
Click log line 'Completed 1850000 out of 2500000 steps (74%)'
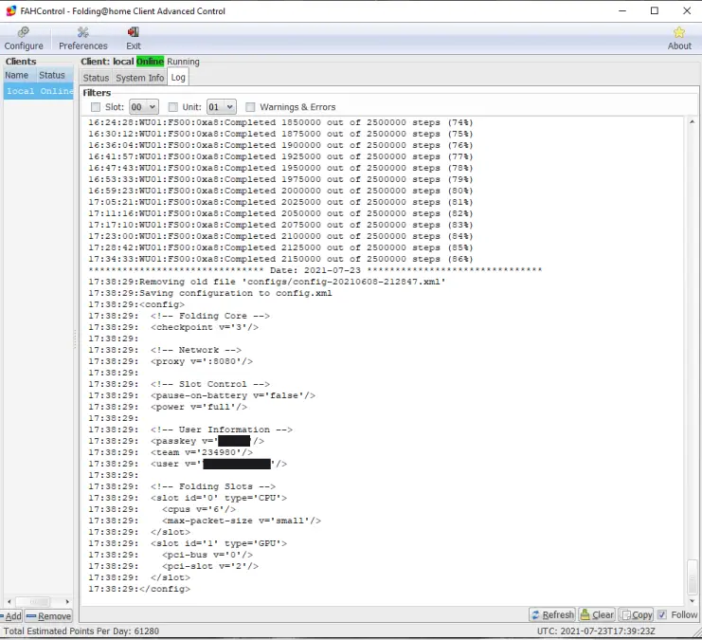click(280, 122)
